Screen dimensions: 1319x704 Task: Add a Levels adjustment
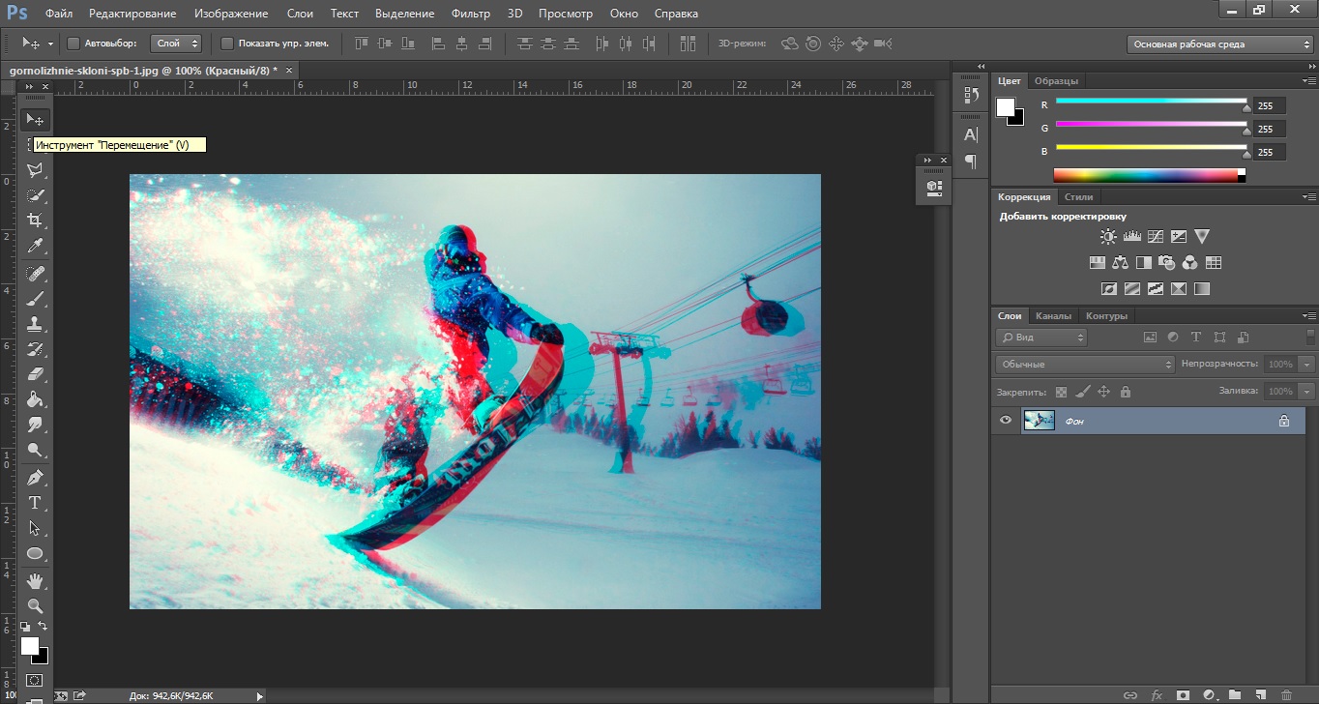(x=1131, y=236)
